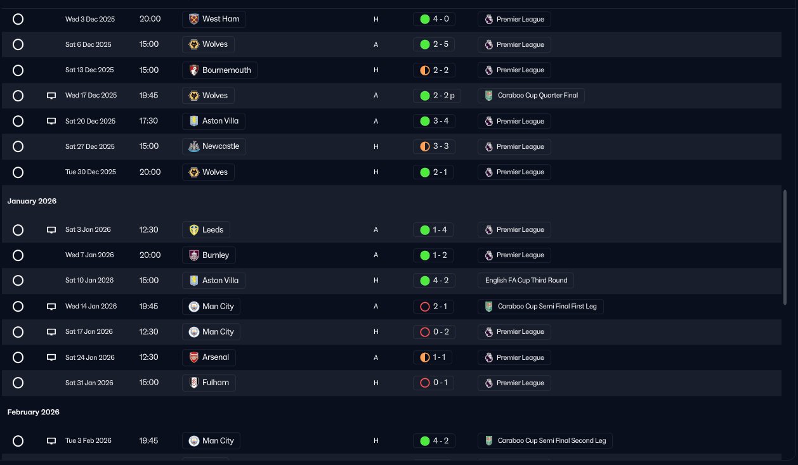Click the Newcastle club badge icon
The height and width of the screenshot is (465, 798).
pyautogui.click(x=194, y=146)
